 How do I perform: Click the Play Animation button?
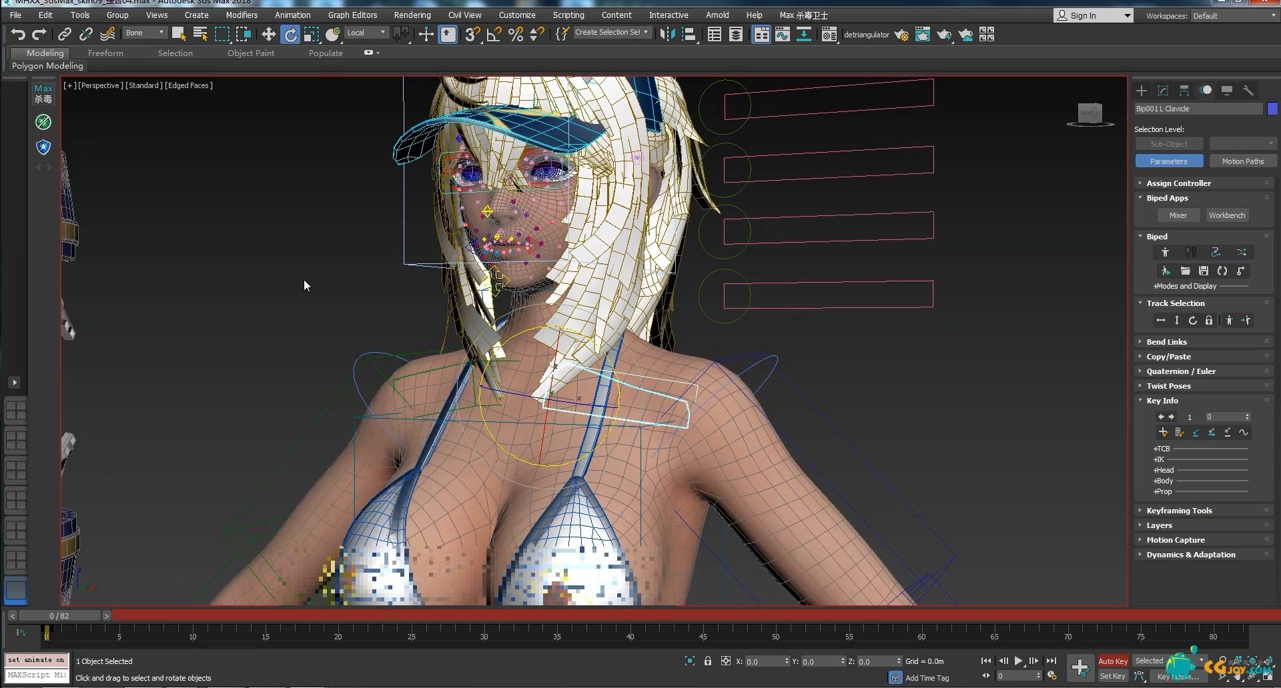pos(1019,661)
